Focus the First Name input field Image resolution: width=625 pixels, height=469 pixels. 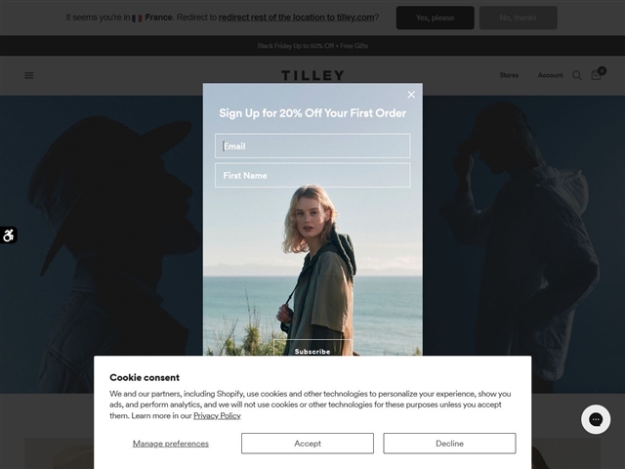pos(312,175)
